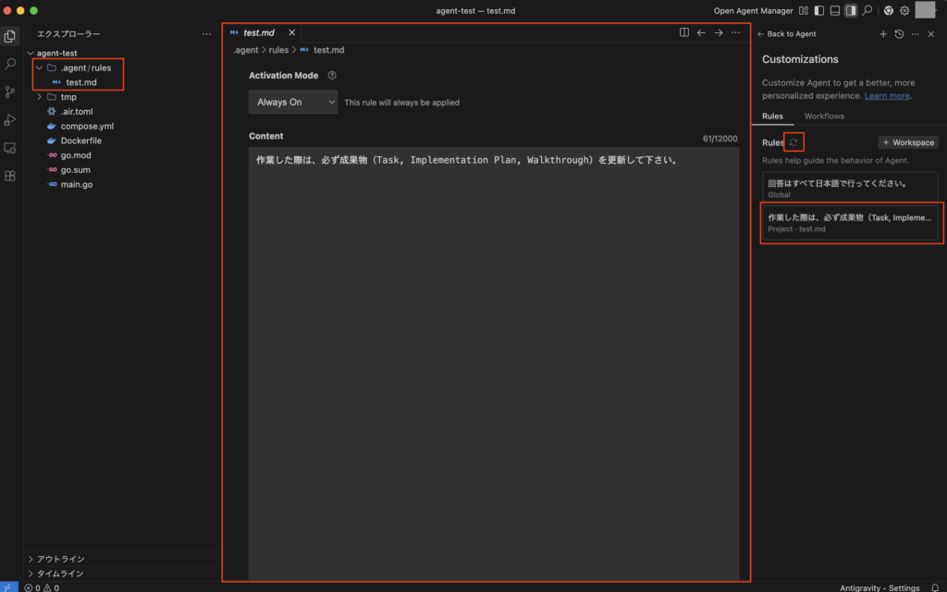Expand the アウトライン section
The image size is (947, 592).
click(x=60, y=560)
